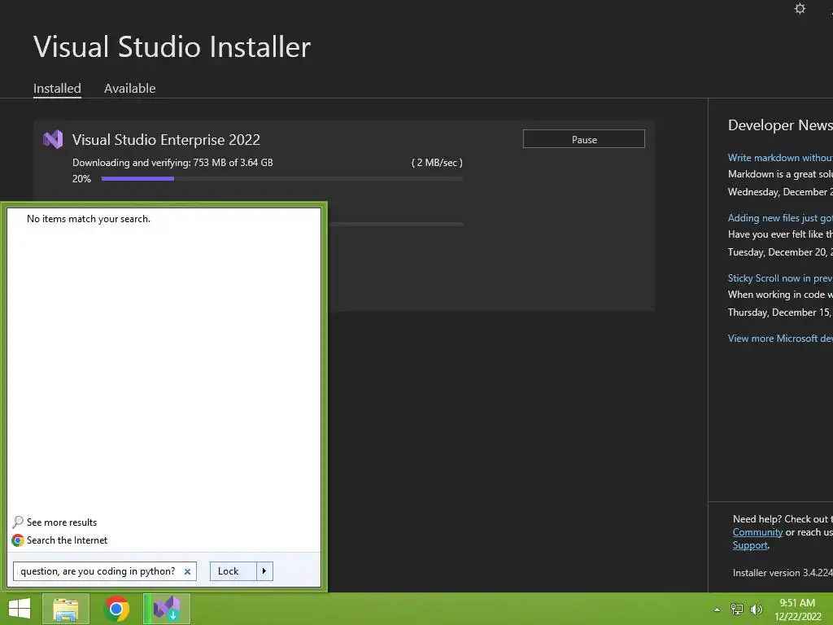Click View more Microsoft developer news
Image resolution: width=833 pixels, height=625 pixels.
(780, 339)
